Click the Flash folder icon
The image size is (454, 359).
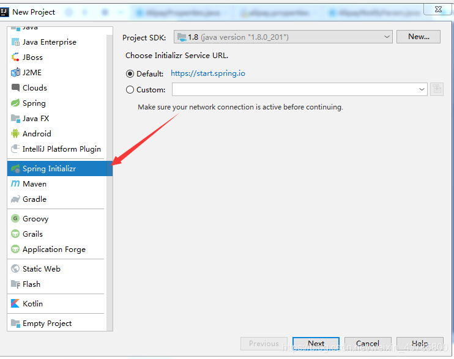click(x=15, y=284)
